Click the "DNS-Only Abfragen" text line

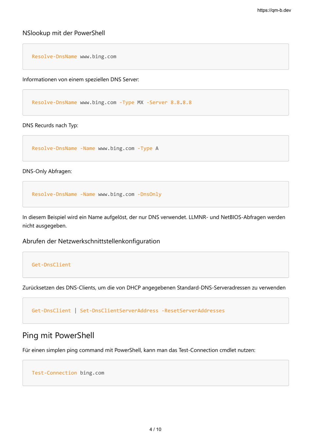[47, 171]
